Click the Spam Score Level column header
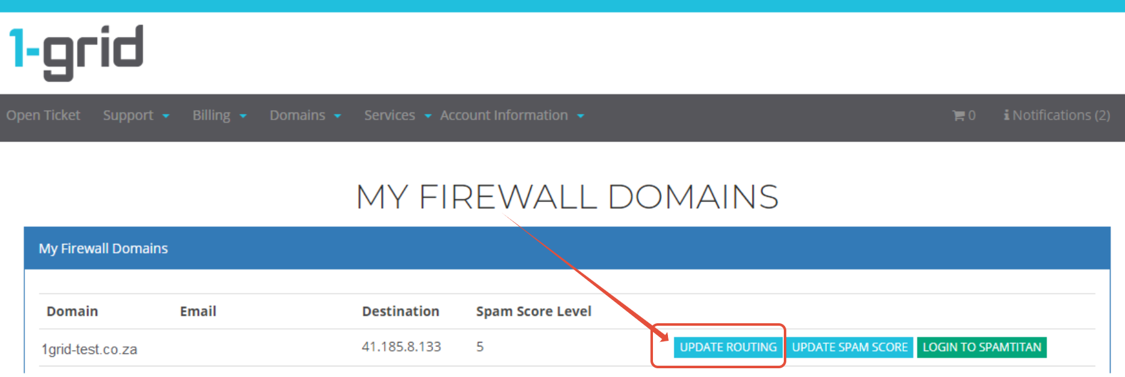Image resolution: width=1125 pixels, height=377 pixels. (533, 311)
